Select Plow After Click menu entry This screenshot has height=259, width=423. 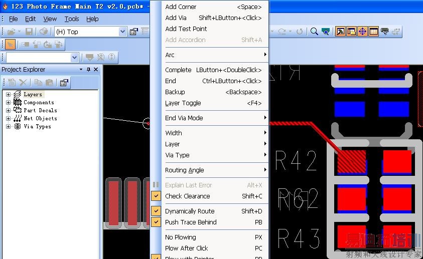(x=216, y=248)
